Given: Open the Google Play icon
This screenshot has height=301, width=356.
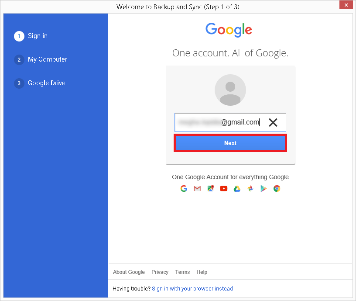Looking at the screenshot, I should 264,188.
